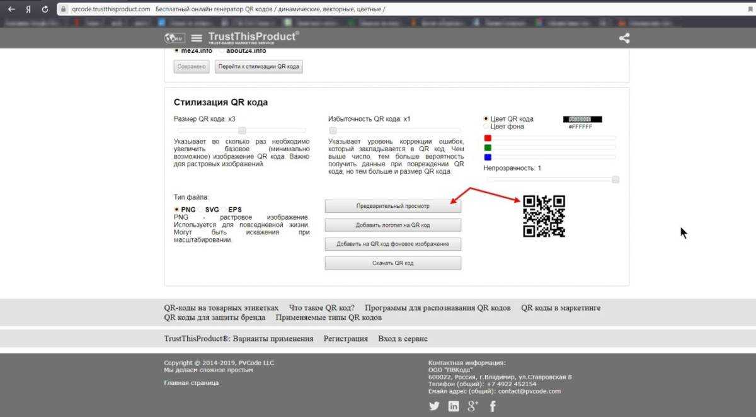
Task: Click the browser reload icon
Action: (45, 9)
